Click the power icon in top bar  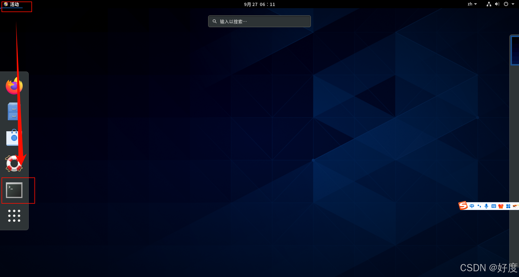pyautogui.click(x=506, y=4)
